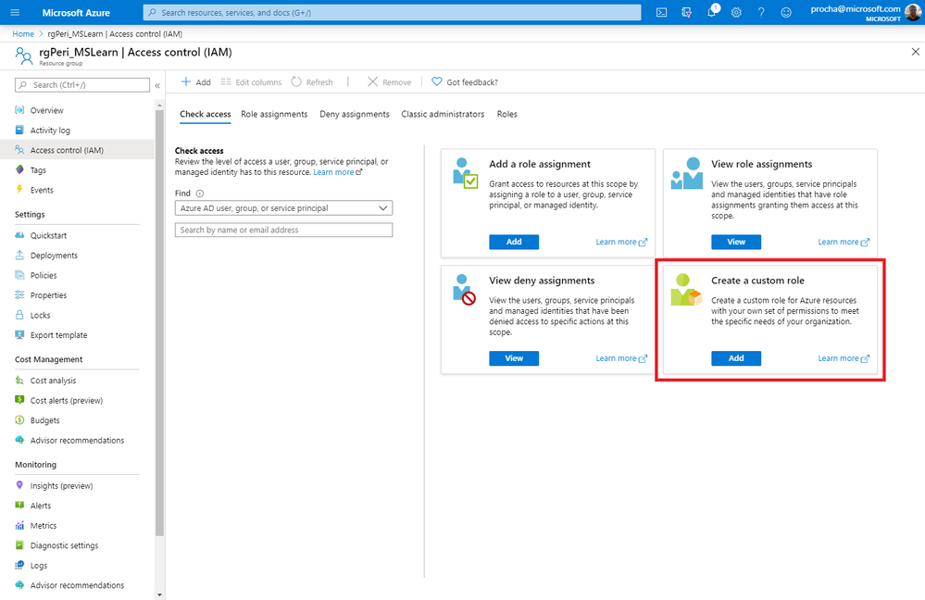Open the Deny assignments tab

click(355, 114)
